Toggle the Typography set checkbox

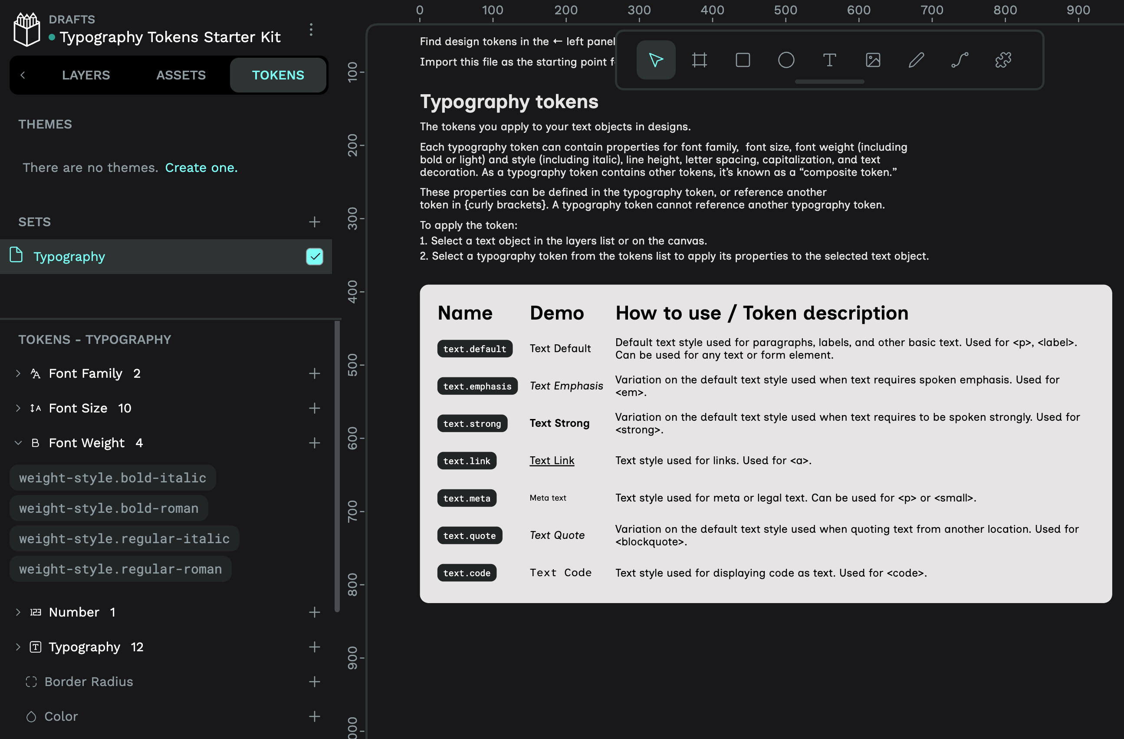pos(315,257)
